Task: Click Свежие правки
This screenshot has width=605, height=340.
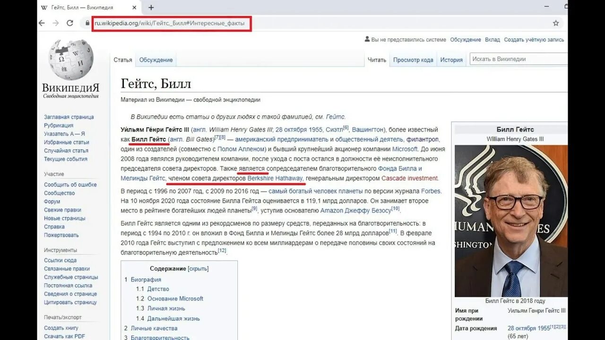Action: 63,210
